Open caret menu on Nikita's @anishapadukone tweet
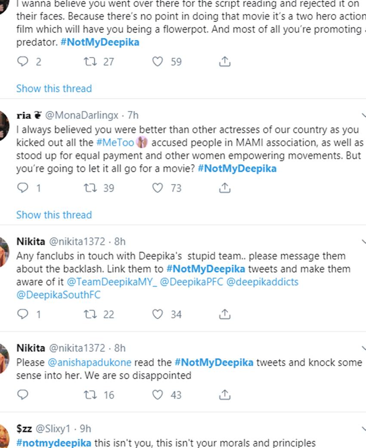Screen dimensions: 366x448 [363, 348]
